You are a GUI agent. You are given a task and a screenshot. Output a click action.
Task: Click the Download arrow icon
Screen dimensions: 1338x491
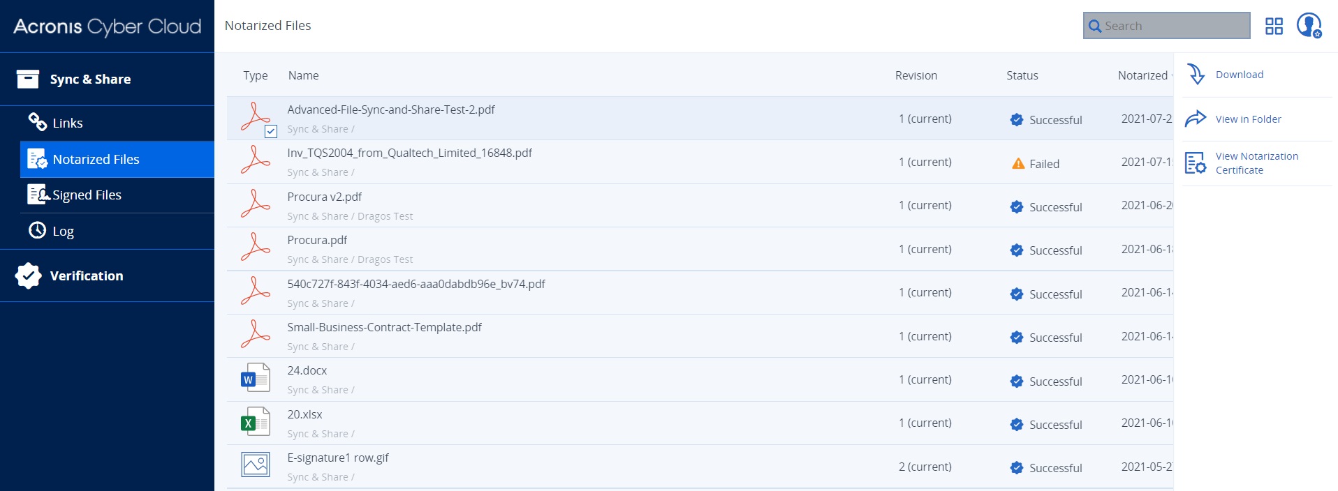[x=1196, y=75]
